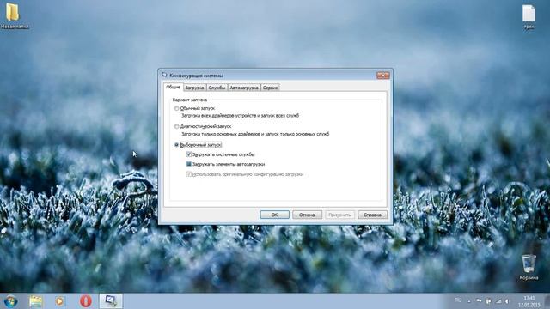Toggle Загружать системные службы checkbox
The image size is (550, 309).
[x=189, y=154]
